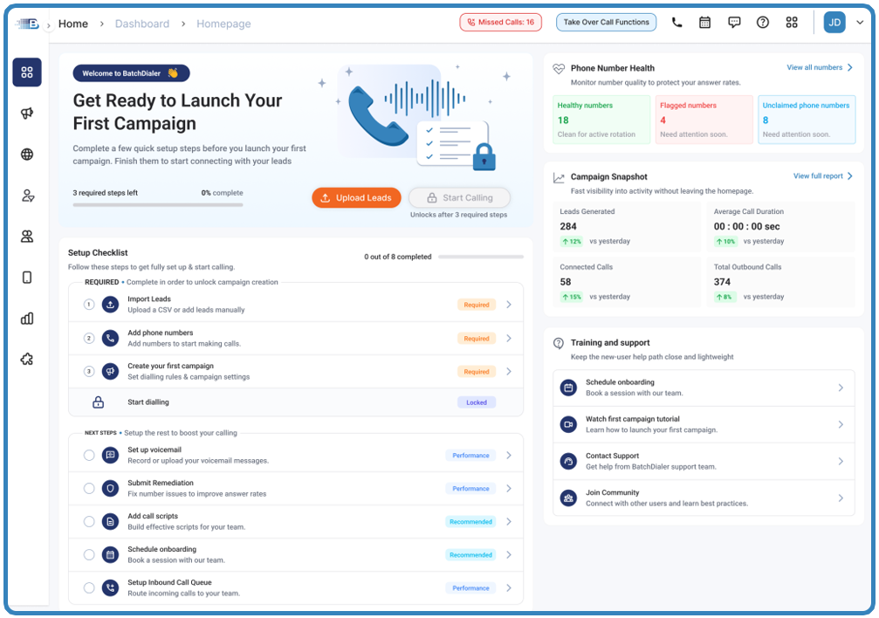
Task: Open the View all numbers link
Action: 820,67
